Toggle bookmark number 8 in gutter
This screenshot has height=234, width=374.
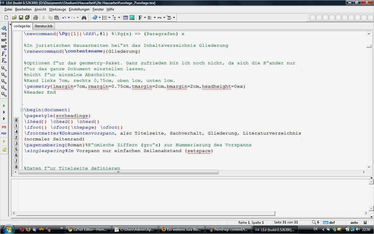click(16, 167)
